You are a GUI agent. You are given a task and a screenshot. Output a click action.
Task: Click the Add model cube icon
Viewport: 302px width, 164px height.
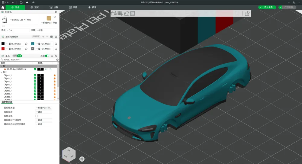[x=114, y=13]
